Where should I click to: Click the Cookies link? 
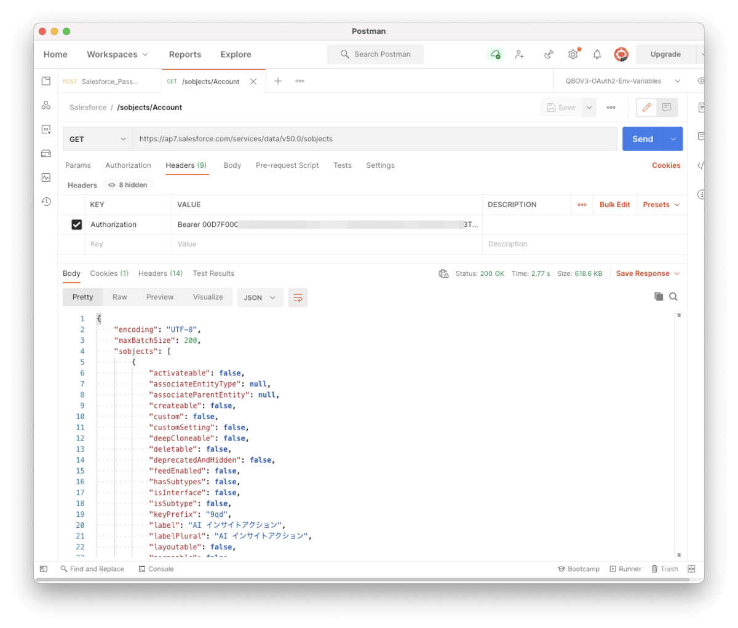click(666, 165)
